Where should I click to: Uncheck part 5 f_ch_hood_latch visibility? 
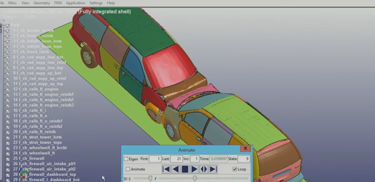(x=8, y=52)
